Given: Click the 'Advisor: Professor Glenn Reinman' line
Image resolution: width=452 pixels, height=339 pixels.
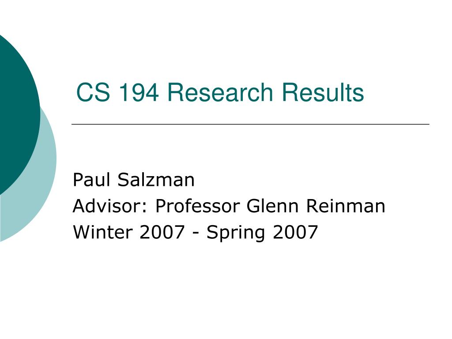Looking at the screenshot, I should click(229, 206).
